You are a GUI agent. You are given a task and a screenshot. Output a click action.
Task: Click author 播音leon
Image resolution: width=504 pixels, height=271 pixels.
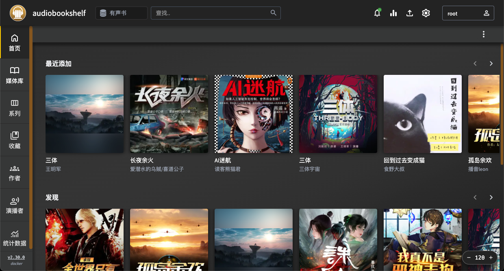click(x=478, y=169)
